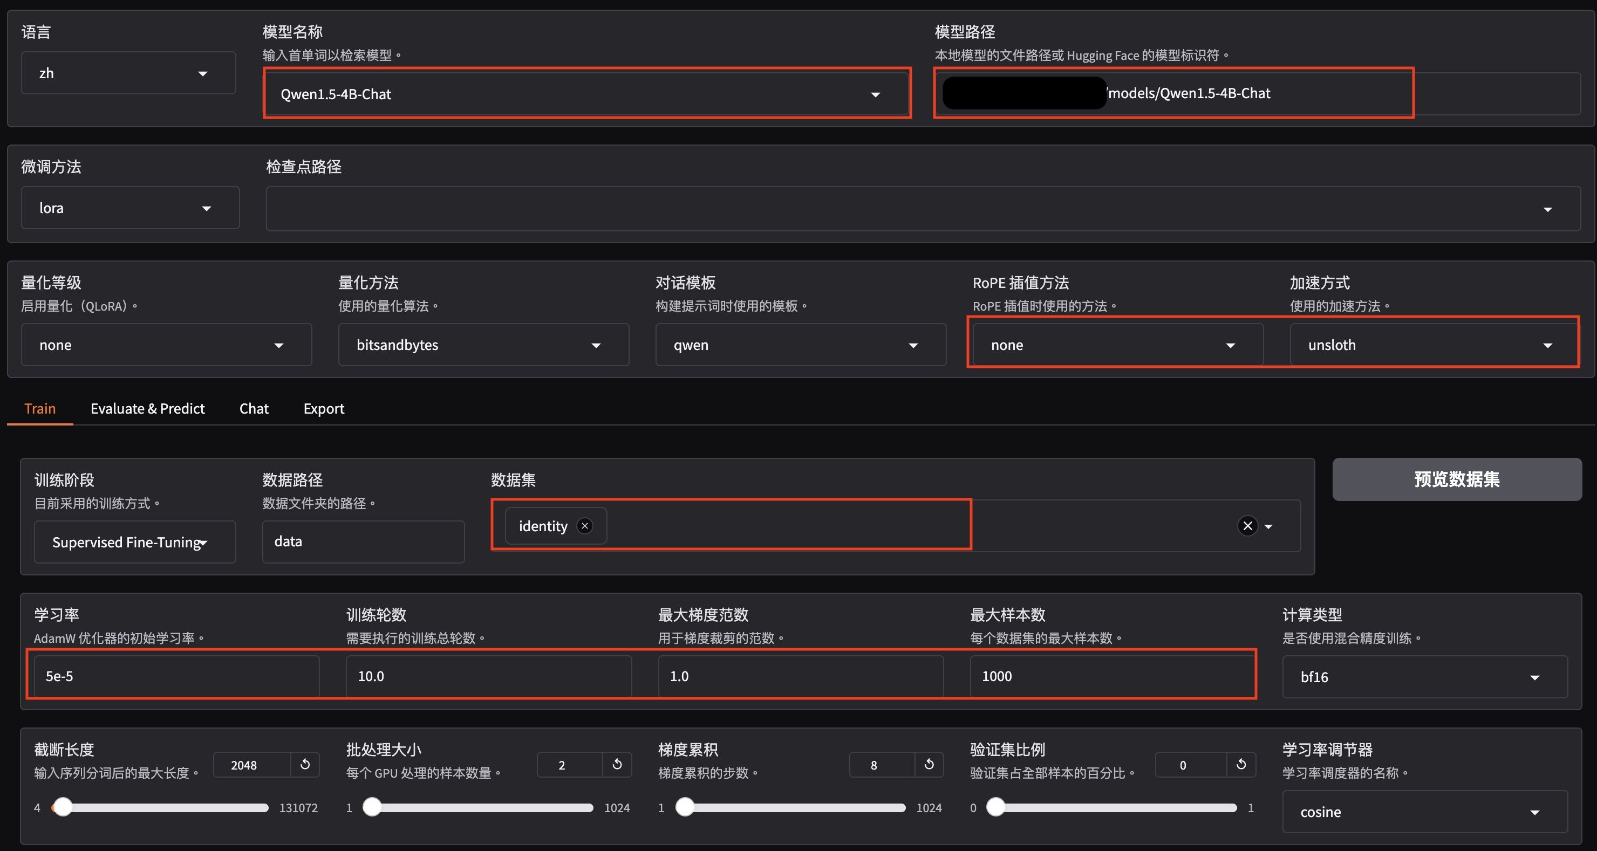Switch to the Export tab
This screenshot has width=1597, height=851.
point(324,408)
